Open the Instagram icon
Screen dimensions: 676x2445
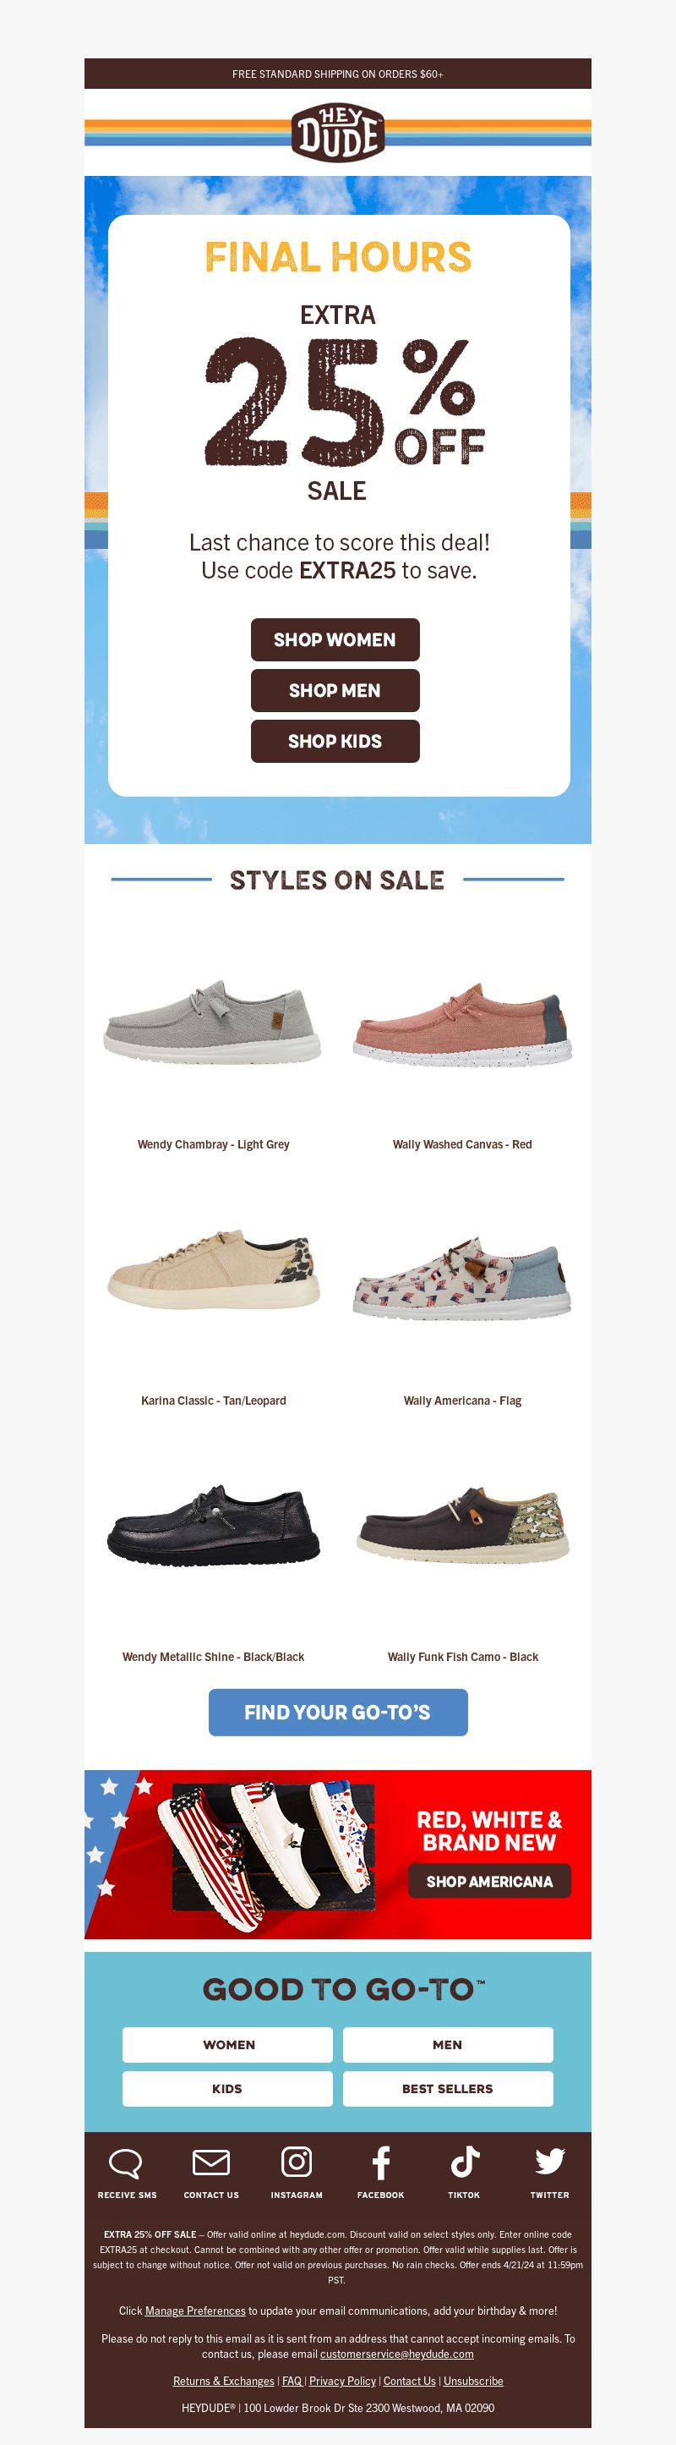pos(297,2161)
